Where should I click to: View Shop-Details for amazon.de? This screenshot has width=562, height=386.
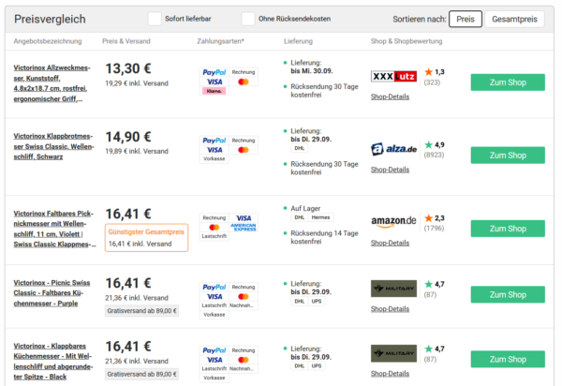pyautogui.click(x=390, y=243)
